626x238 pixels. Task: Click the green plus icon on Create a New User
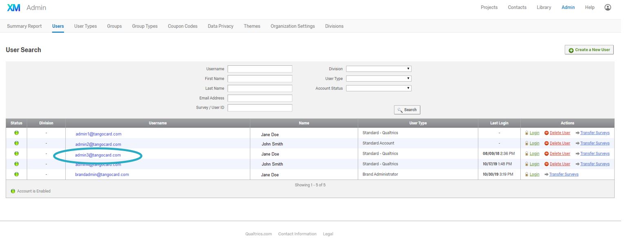pyautogui.click(x=571, y=49)
